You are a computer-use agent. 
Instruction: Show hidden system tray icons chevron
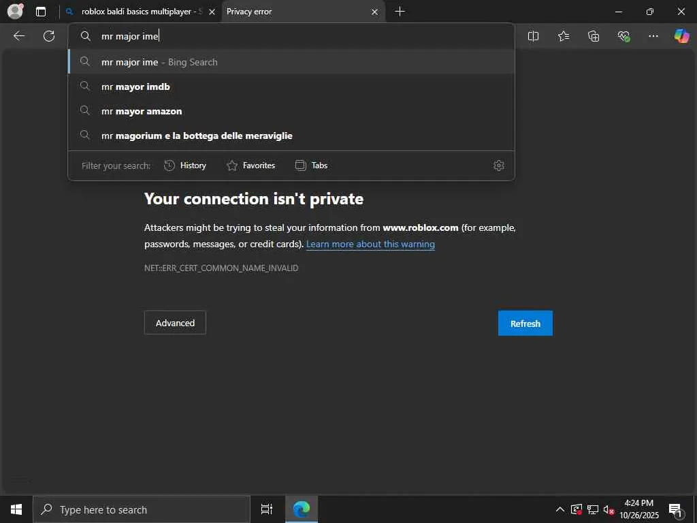click(x=560, y=509)
